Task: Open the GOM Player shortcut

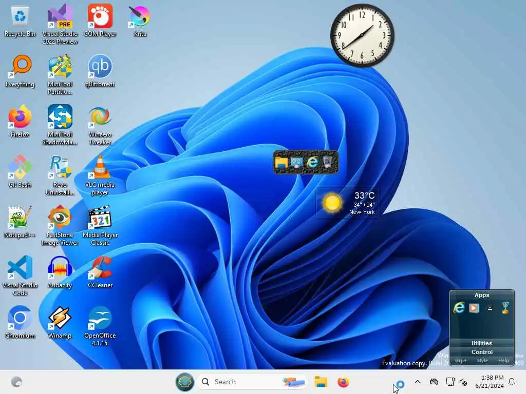Action: (100, 21)
